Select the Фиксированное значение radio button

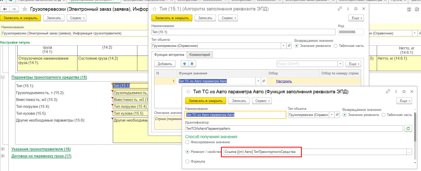[187, 142]
